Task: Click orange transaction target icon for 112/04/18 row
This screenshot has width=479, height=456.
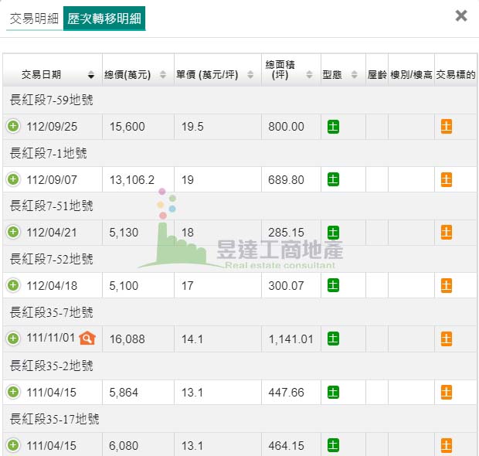Action: coord(447,285)
